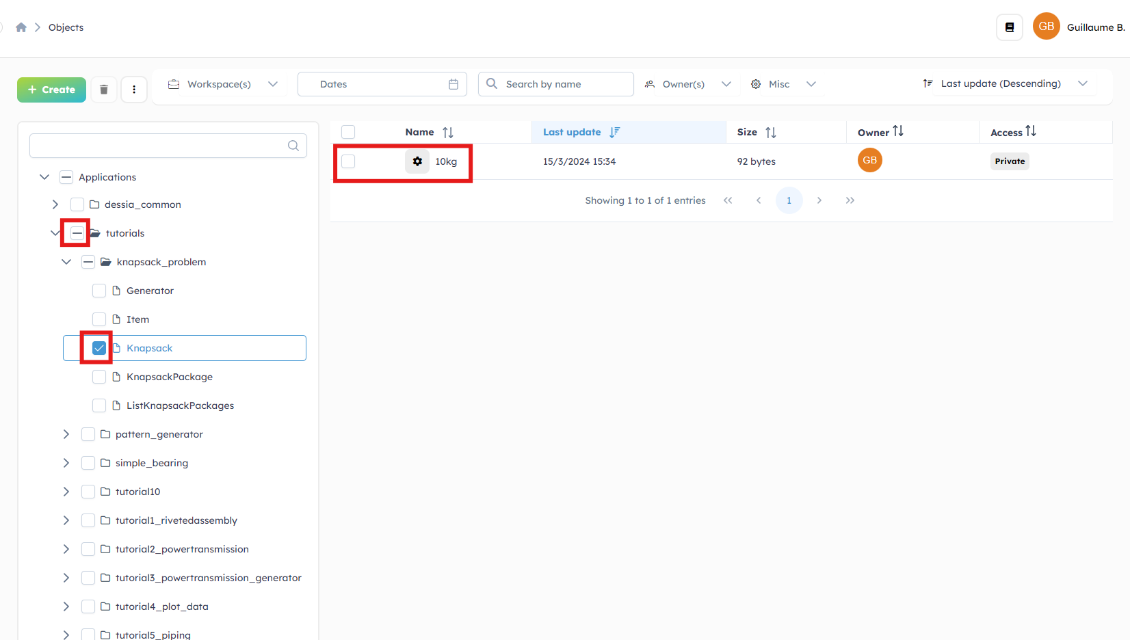Expand the pattern_generator folder

click(x=66, y=434)
